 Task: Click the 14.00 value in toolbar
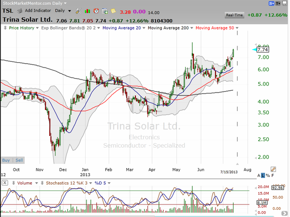[154, 13]
